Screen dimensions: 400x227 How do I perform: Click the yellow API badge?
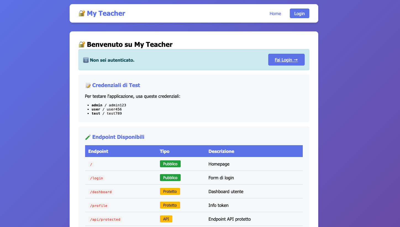[166, 219]
